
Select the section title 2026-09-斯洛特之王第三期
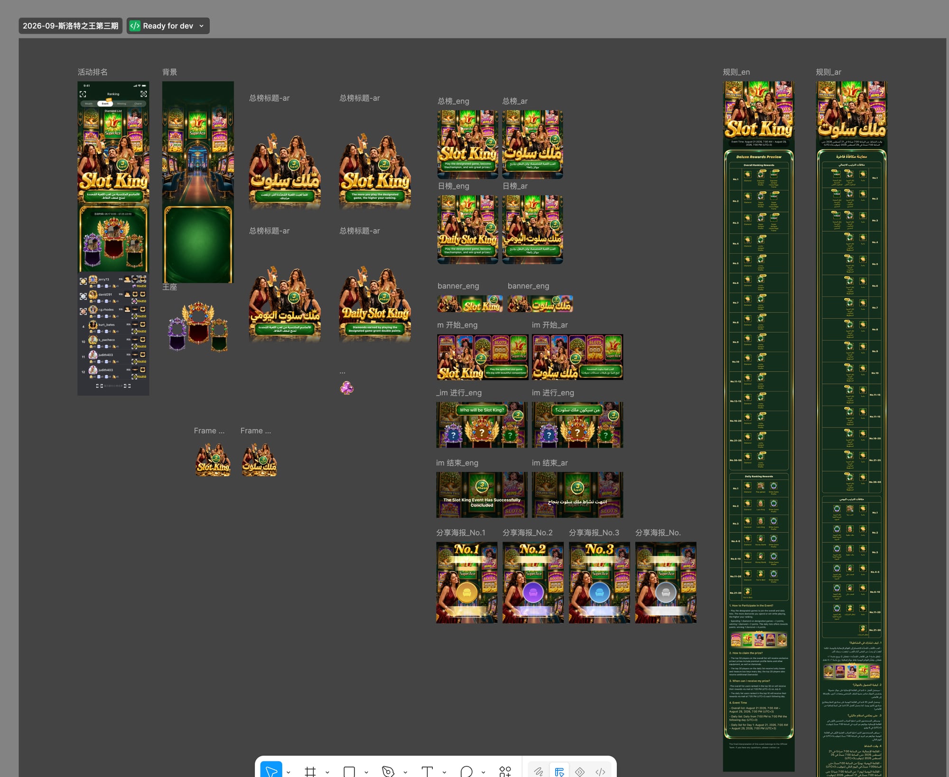point(70,26)
